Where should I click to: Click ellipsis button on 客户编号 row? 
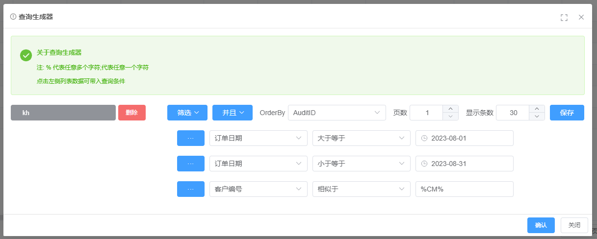coord(191,189)
